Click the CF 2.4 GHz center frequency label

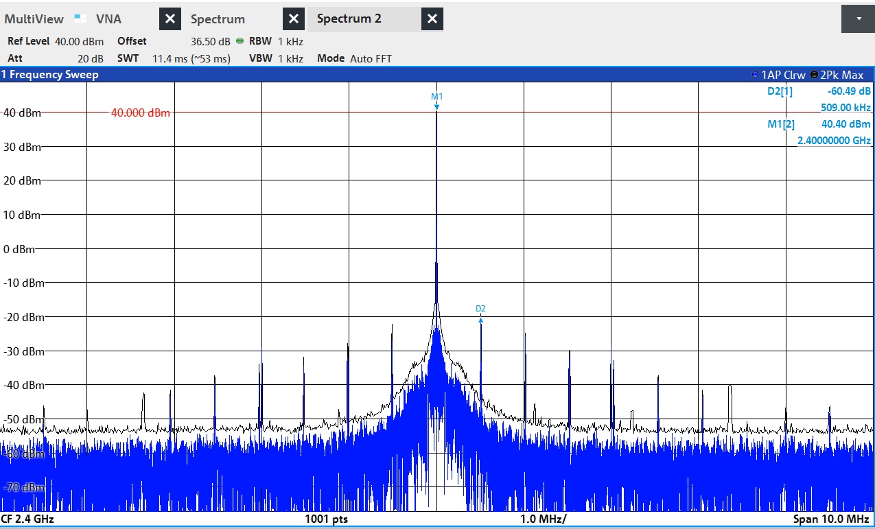click(x=27, y=519)
